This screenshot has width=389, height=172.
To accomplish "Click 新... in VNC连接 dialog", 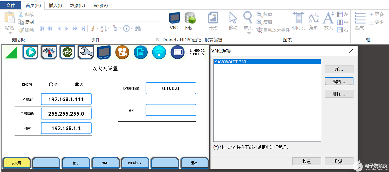I will (339, 69).
